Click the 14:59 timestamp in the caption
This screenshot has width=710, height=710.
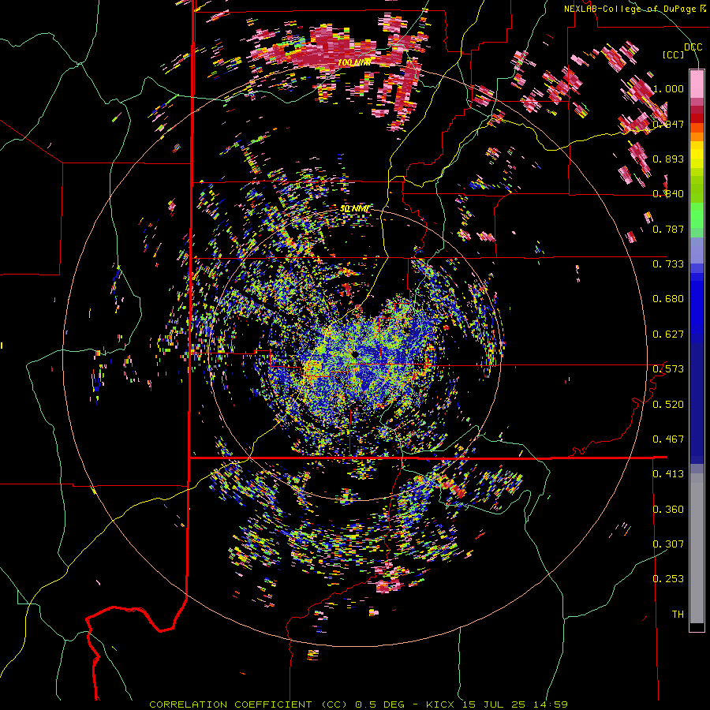[551, 704]
